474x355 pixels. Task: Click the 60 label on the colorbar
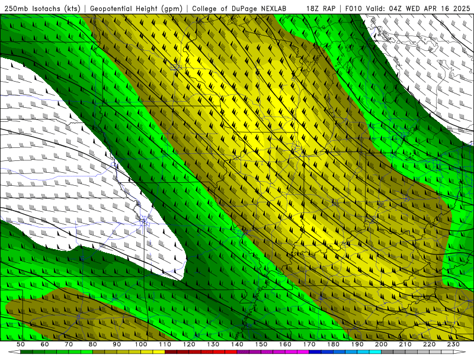pos(45,344)
